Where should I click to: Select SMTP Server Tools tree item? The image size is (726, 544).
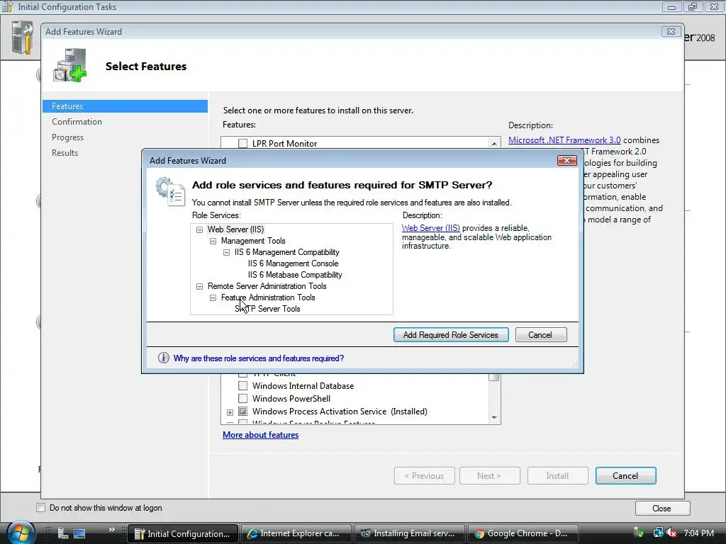pyautogui.click(x=267, y=309)
